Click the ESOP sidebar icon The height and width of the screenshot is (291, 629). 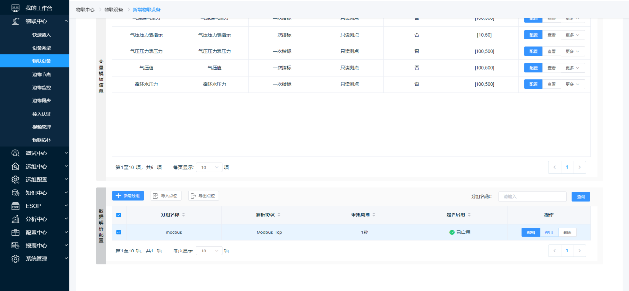pyautogui.click(x=15, y=206)
